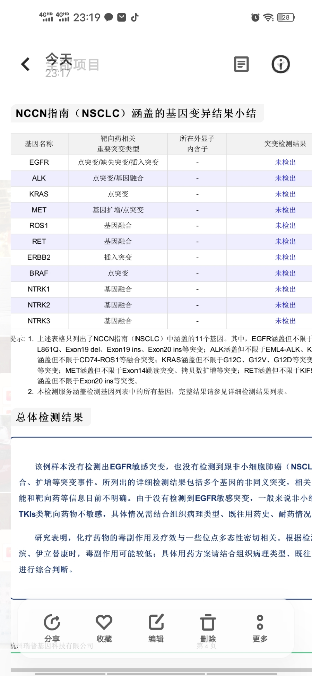
Task: Tap the Wi-Fi status icon
Action: coord(268,17)
